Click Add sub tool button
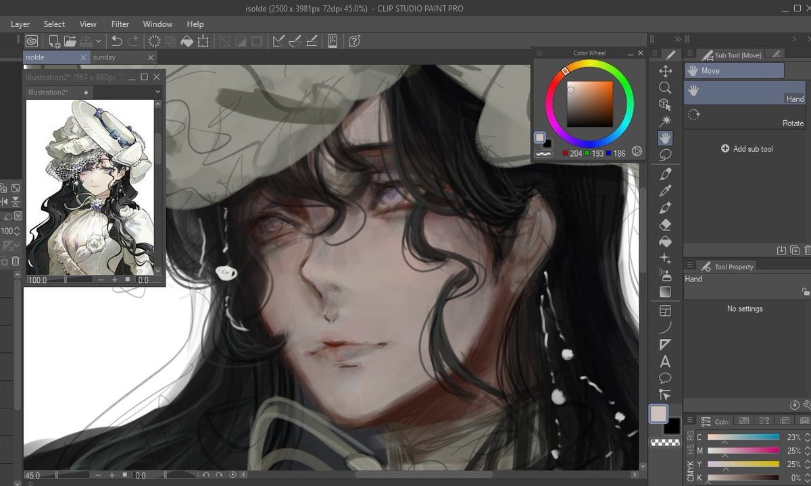This screenshot has height=486, width=811. 747,148
